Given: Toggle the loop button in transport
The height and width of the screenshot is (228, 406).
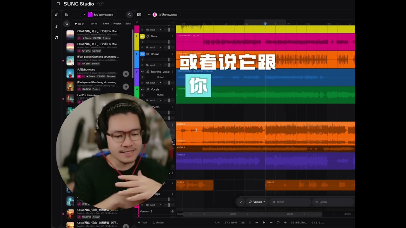Looking at the screenshot, I should (278, 223).
